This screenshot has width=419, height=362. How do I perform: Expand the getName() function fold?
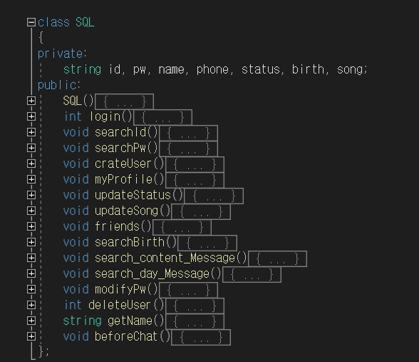click(31, 321)
